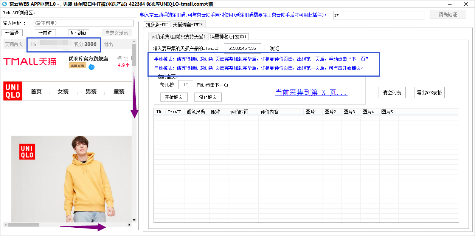Click the 积分 2886 points text

click(x=85, y=44)
